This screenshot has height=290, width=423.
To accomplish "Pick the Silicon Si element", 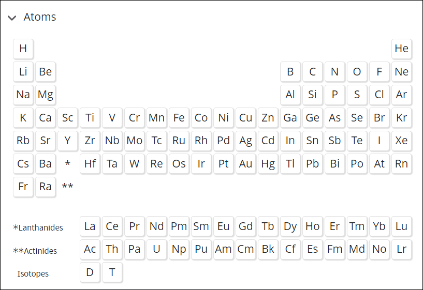I will pyautogui.click(x=312, y=95).
